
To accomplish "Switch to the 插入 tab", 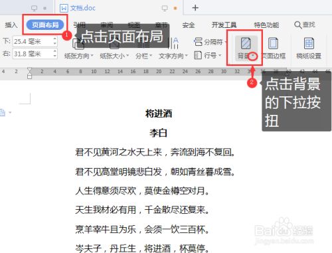I will coord(11,25).
